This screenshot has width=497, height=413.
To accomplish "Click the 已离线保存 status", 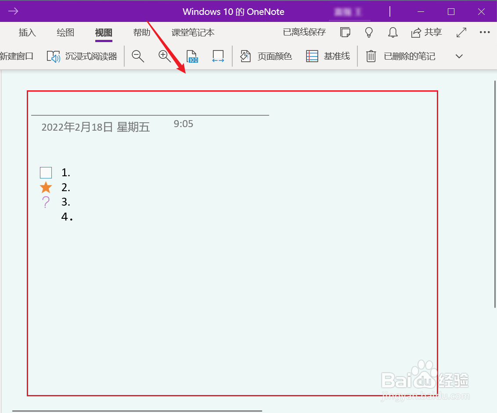I will click(x=304, y=32).
